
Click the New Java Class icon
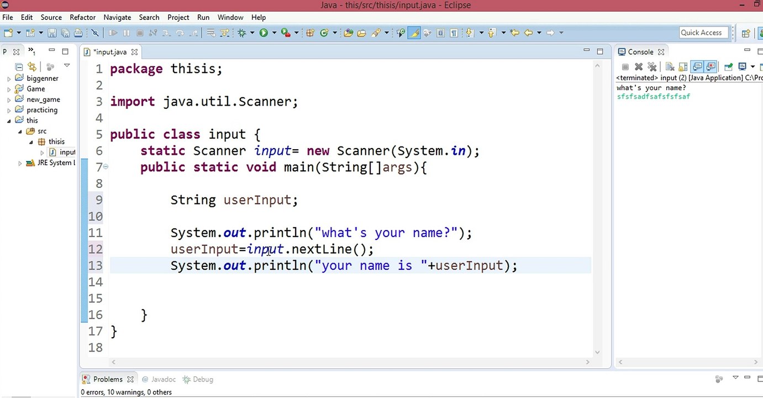pos(324,33)
